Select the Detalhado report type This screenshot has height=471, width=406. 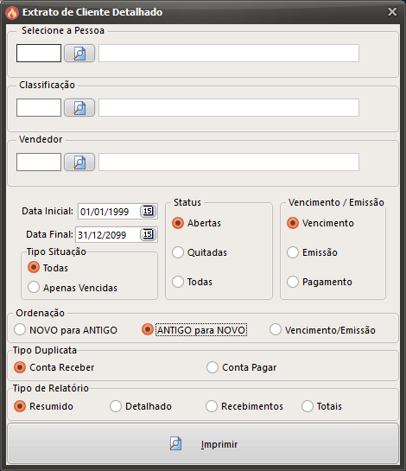coord(141,406)
